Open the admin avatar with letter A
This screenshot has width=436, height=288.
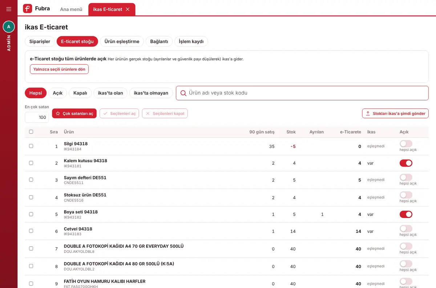tap(9, 27)
